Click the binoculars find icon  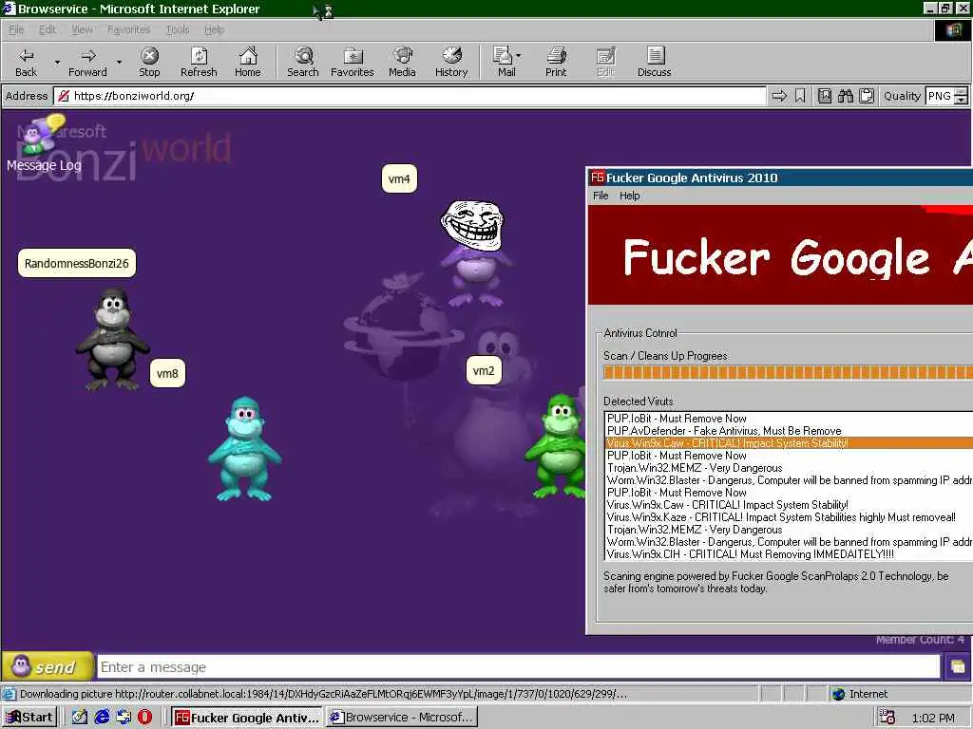coord(845,96)
